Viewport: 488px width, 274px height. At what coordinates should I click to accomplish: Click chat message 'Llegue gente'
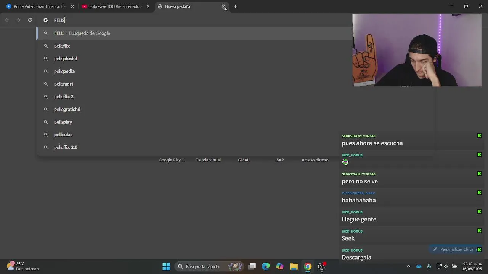pos(359,219)
